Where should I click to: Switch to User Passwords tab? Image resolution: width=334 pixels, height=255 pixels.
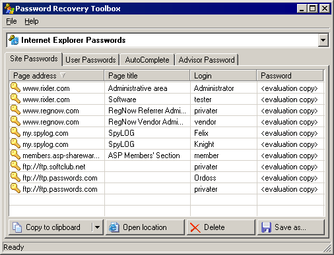pos(90,60)
